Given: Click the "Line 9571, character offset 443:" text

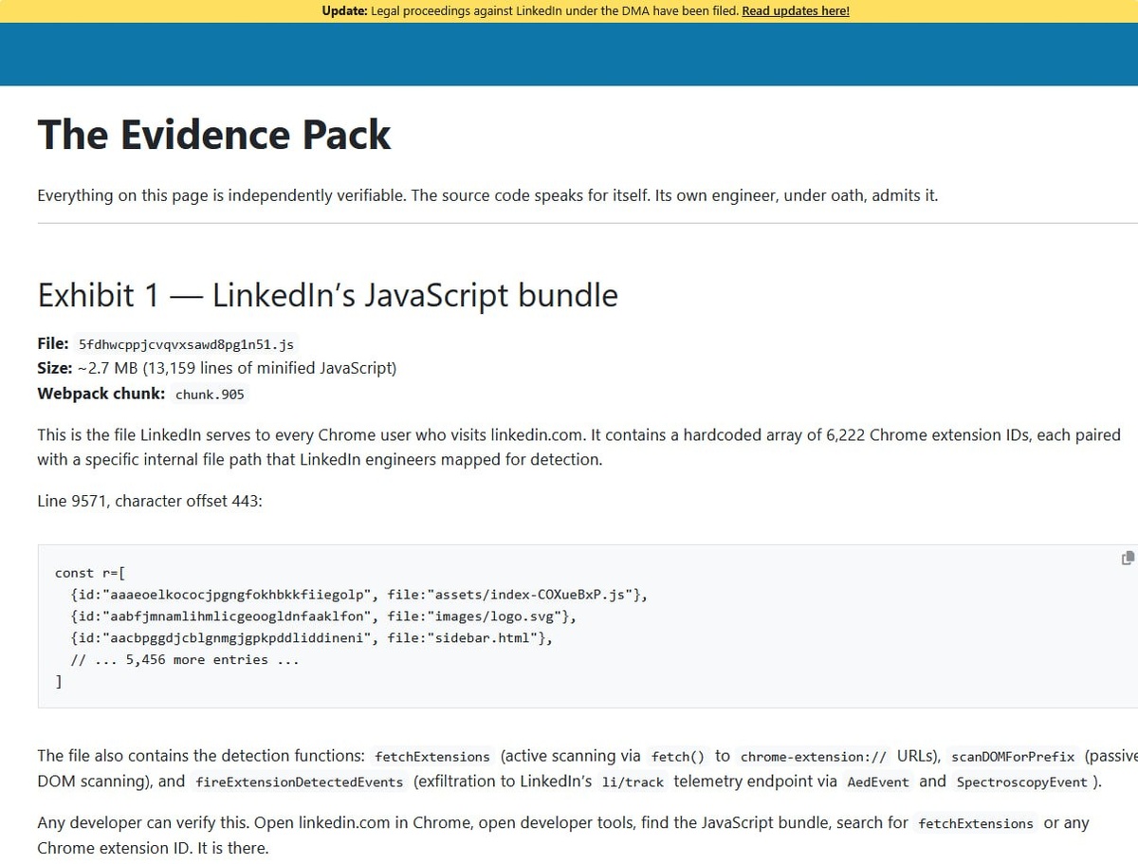Looking at the screenshot, I should [150, 501].
